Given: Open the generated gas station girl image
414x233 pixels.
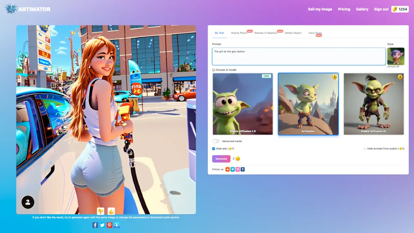Looking at the screenshot, I should point(106,120).
